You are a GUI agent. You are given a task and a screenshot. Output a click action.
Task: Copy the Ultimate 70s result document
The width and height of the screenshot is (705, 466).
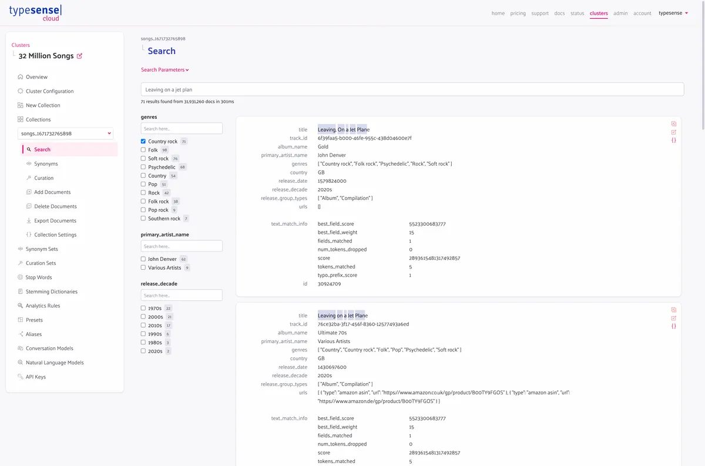click(674, 310)
